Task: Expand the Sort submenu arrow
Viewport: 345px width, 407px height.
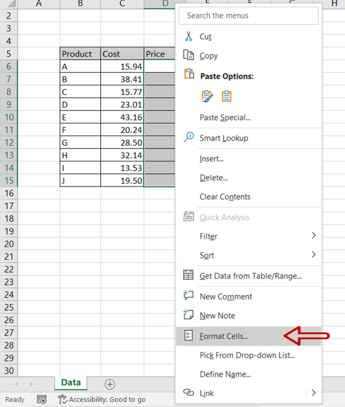Action: coord(314,254)
